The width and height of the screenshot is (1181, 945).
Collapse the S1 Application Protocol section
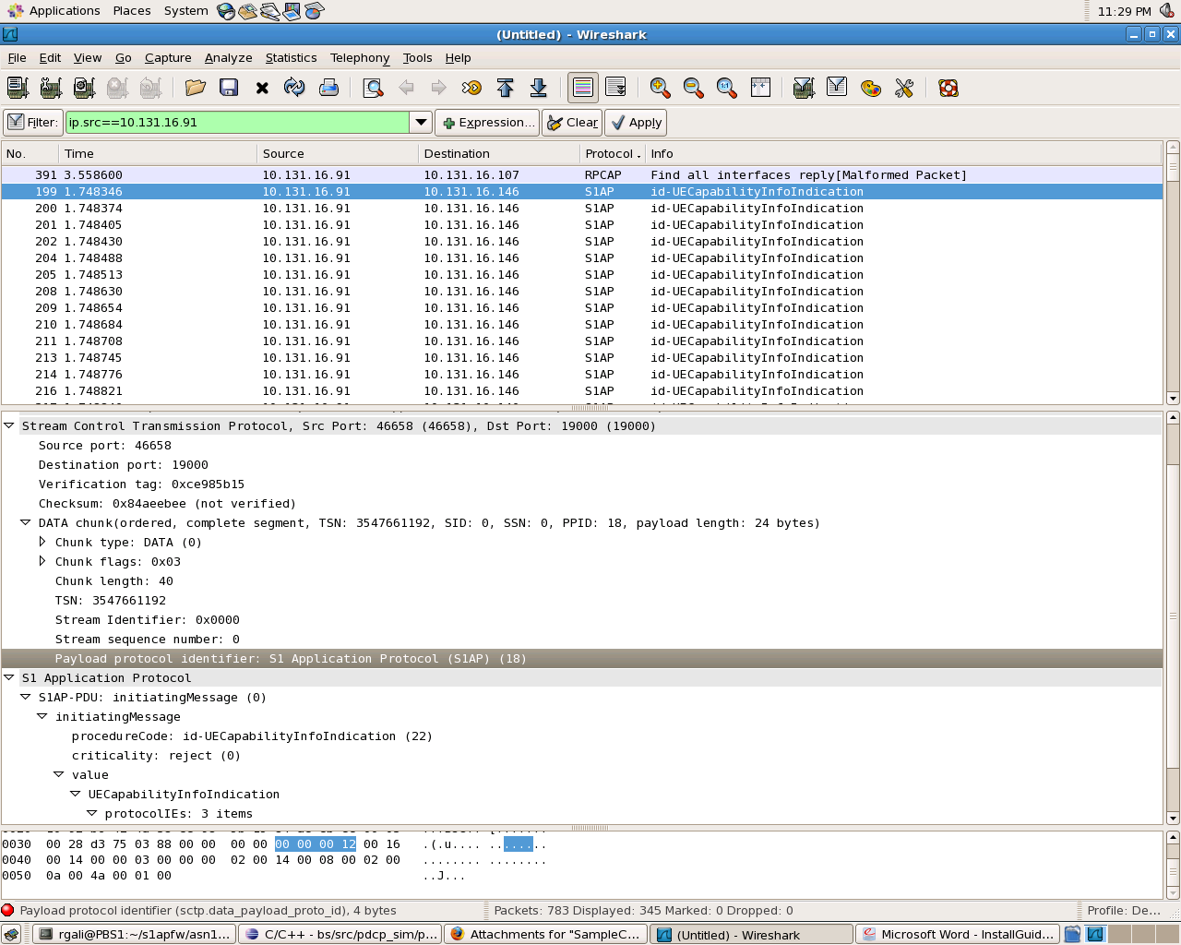pyautogui.click(x=9, y=677)
